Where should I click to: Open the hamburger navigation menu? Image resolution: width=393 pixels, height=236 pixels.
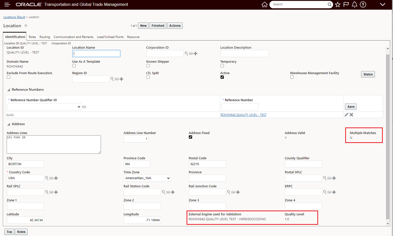(x=7, y=5)
